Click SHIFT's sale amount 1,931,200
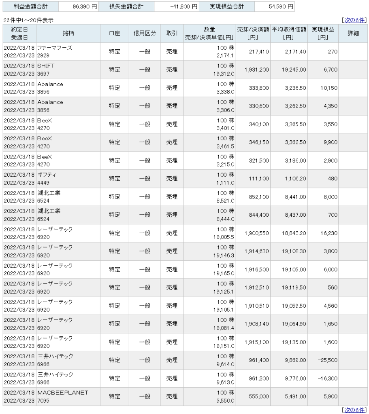369x414 pixels. tap(256, 70)
